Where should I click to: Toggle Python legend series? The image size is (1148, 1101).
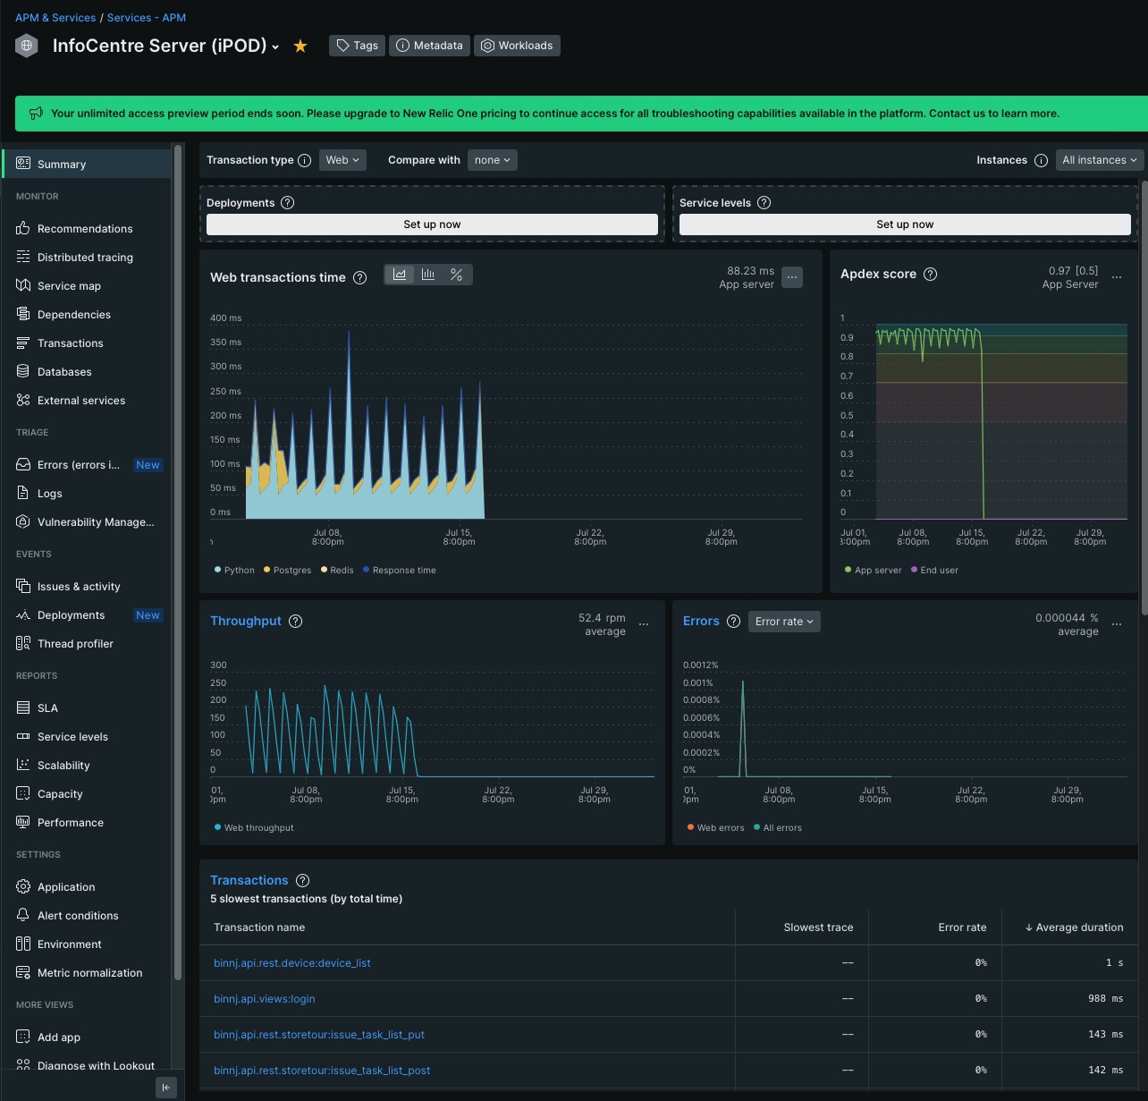click(x=235, y=570)
